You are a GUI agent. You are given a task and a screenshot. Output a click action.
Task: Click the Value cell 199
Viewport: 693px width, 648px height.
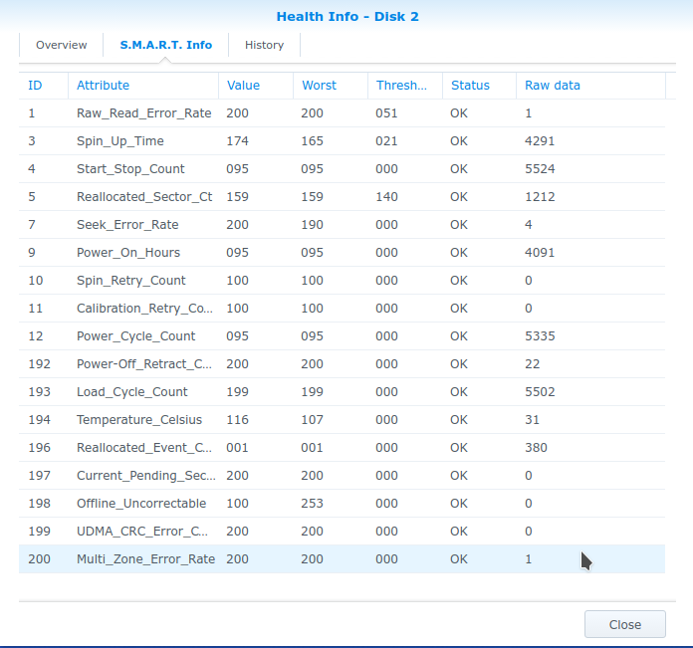(x=237, y=391)
